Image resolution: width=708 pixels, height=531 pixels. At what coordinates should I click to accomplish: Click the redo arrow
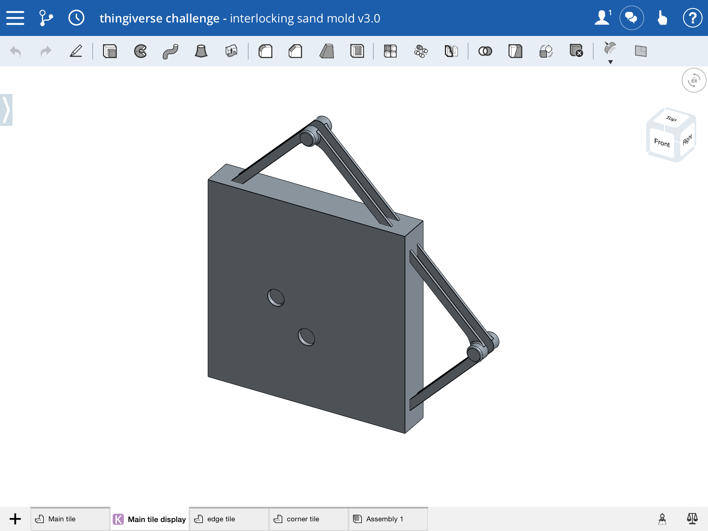pos(46,52)
